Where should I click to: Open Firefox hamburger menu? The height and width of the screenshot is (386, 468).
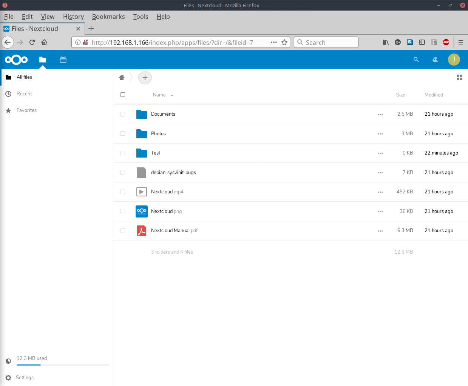(x=461, y=42)
